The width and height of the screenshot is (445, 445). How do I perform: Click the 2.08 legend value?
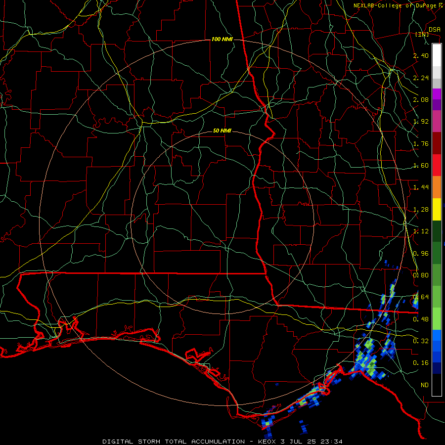pyautogui.click(x=421, y=99)
